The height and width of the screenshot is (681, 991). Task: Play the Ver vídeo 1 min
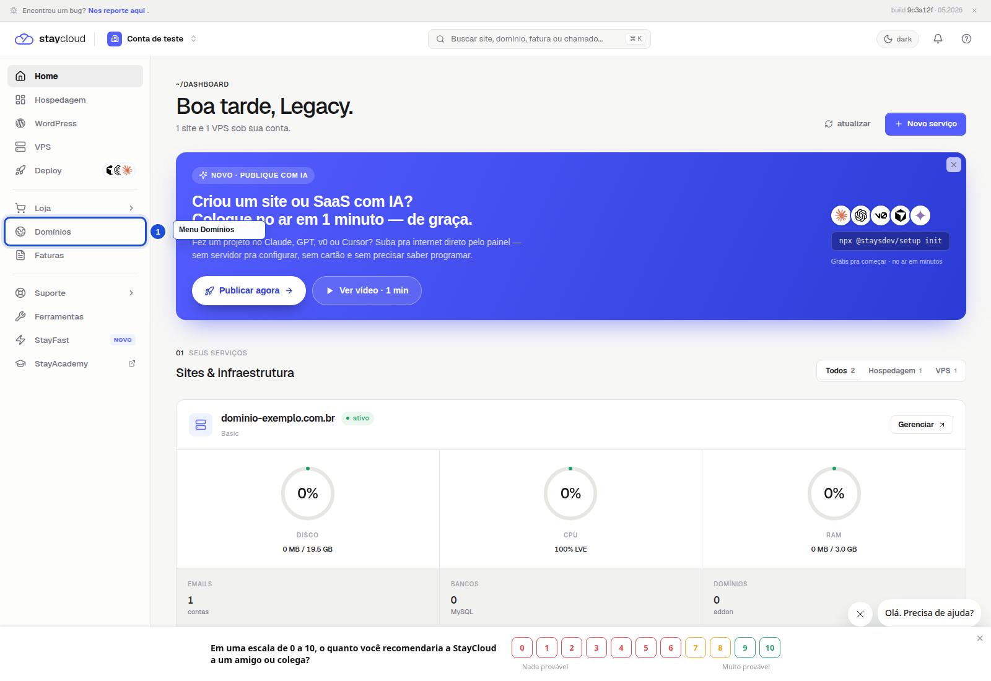click(x=367, y=290)
